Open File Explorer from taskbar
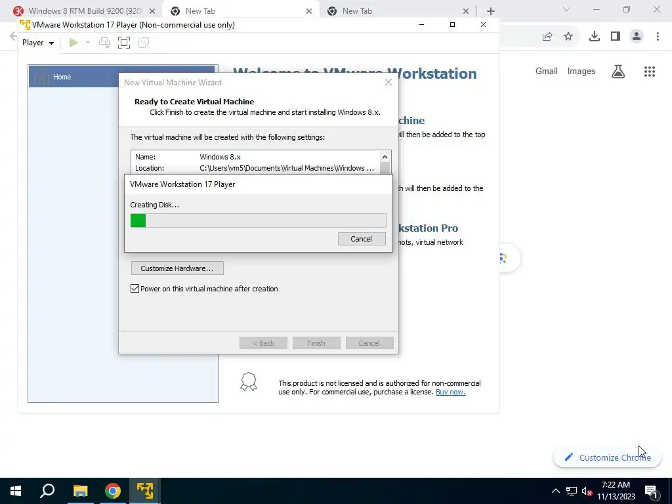Image resolution: width=672 pixels, height=504 pixels. [80, 491]
